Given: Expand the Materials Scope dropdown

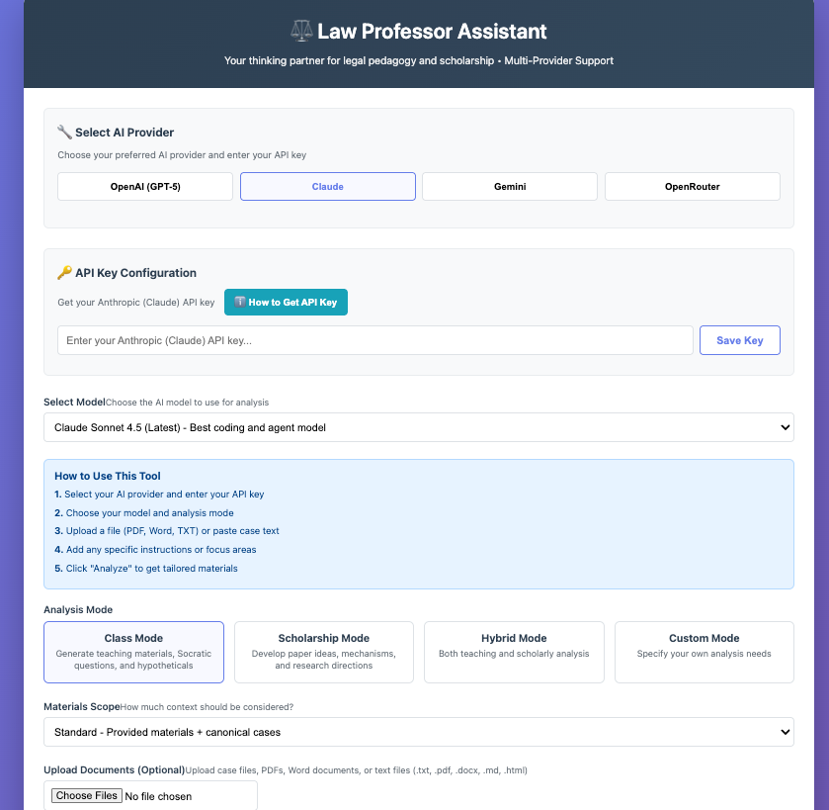Looking at the screenshot, I should coord(419,732).
